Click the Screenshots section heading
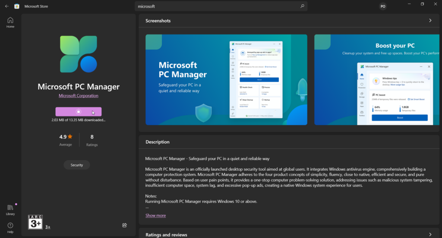 point(158,21)
